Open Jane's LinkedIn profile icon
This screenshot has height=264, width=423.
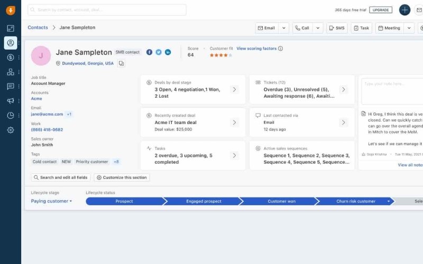click(x=168, y=52)
